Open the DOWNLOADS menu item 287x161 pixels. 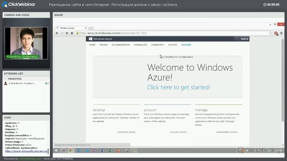pos(140,45)
